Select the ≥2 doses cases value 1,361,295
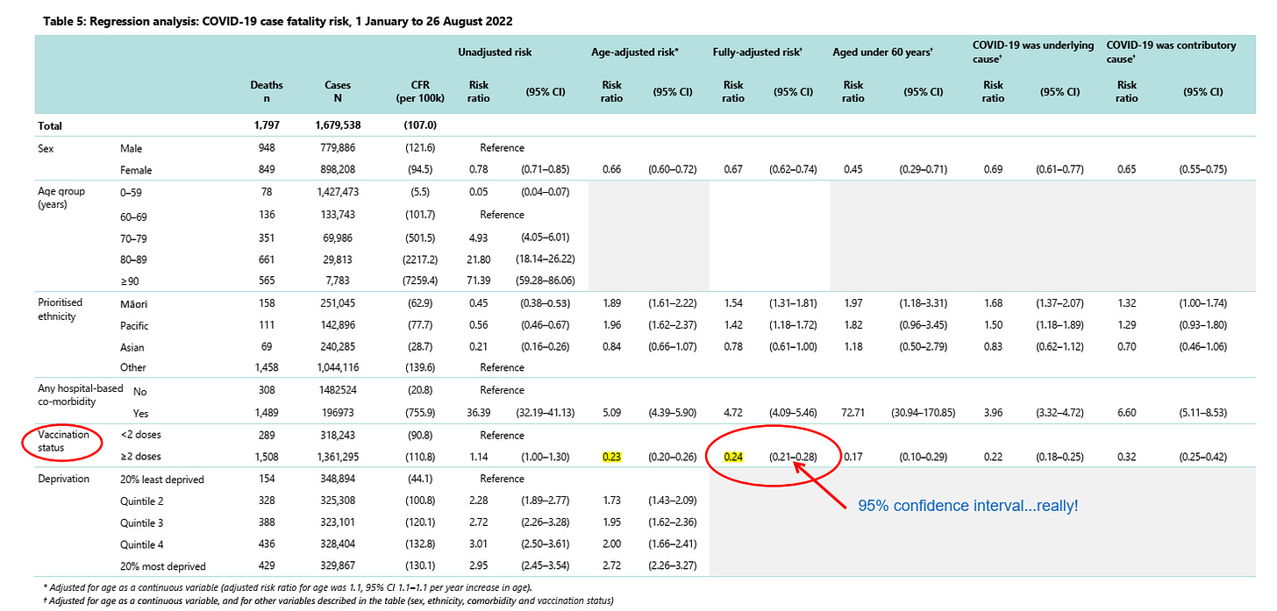The image size is (1277, 611). tap(337, 457)
